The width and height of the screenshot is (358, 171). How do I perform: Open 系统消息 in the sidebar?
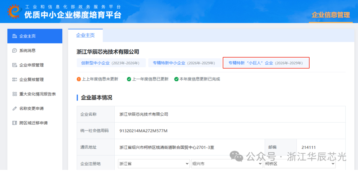coord(35,51)
